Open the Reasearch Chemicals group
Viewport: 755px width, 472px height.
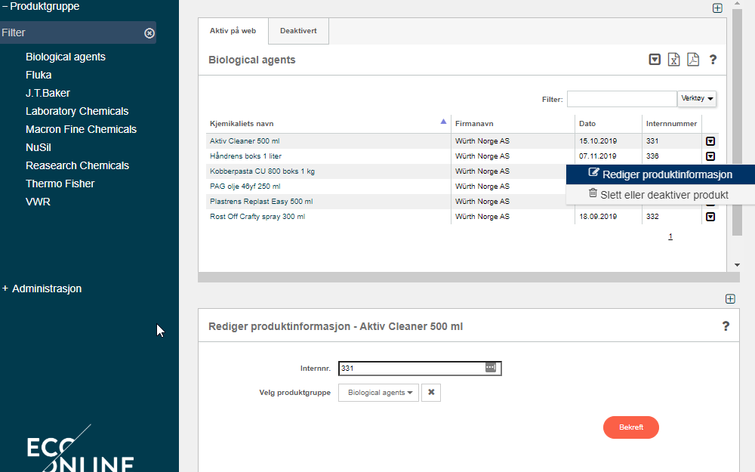click(x=78, y=165)
